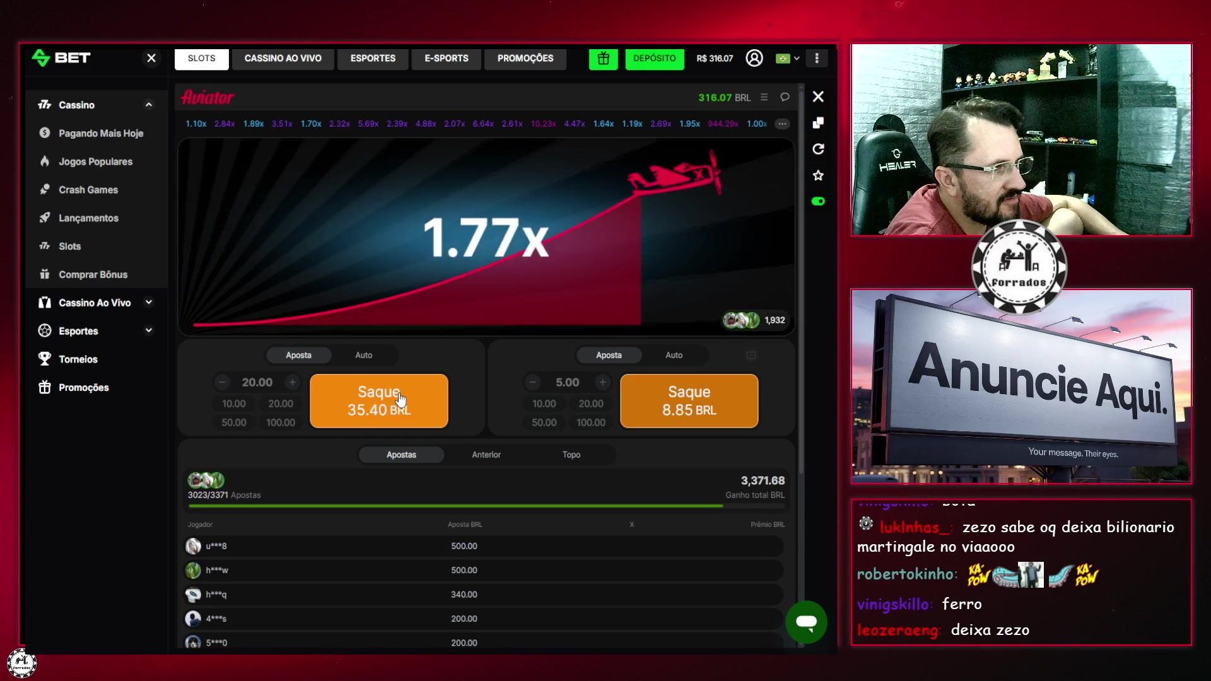Open the user account profile icon

pos(754,58)
